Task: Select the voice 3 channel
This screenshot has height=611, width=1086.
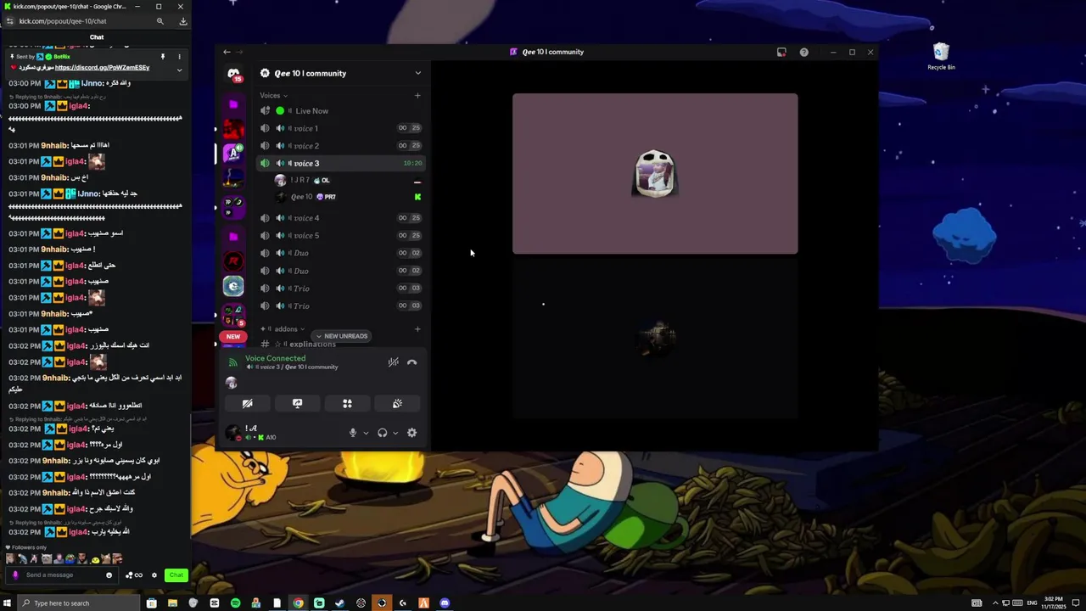Action: point(340,163)
